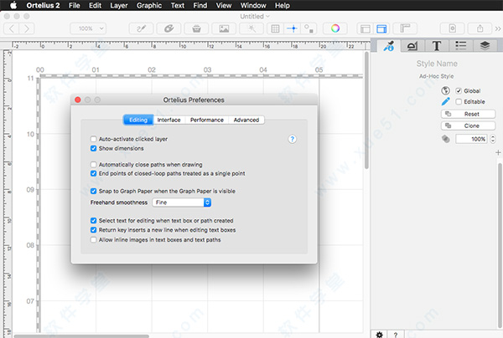Click the link/attachment toolbar icon
Screen dimensions: 503x338
click(x=169, y=28)
